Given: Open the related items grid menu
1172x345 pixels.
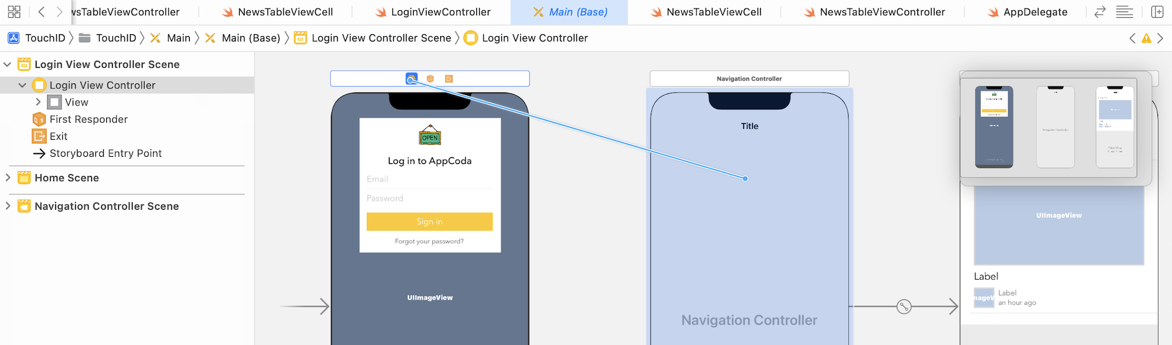Looking at the screenshot, I should click(x=14, y=12).
